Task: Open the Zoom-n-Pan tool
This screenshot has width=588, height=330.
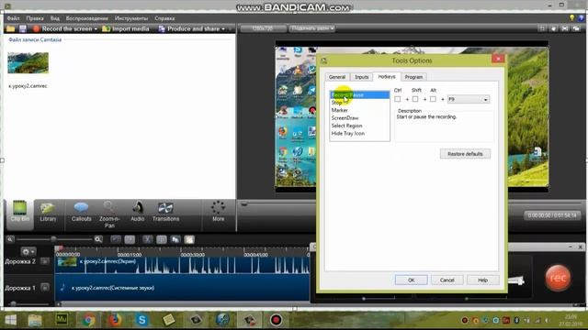Action: 109,214
